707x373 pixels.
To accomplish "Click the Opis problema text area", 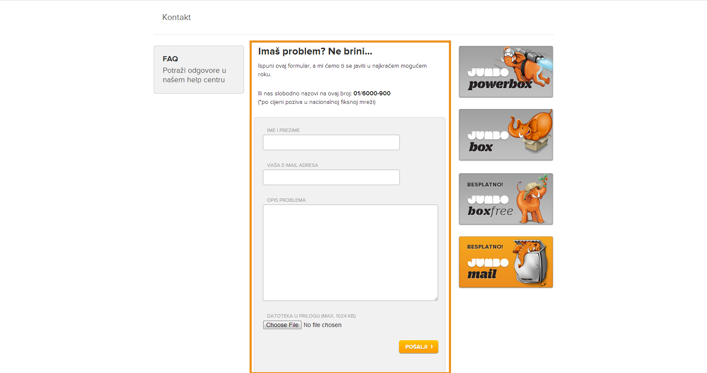I will (x=351, y=252).
